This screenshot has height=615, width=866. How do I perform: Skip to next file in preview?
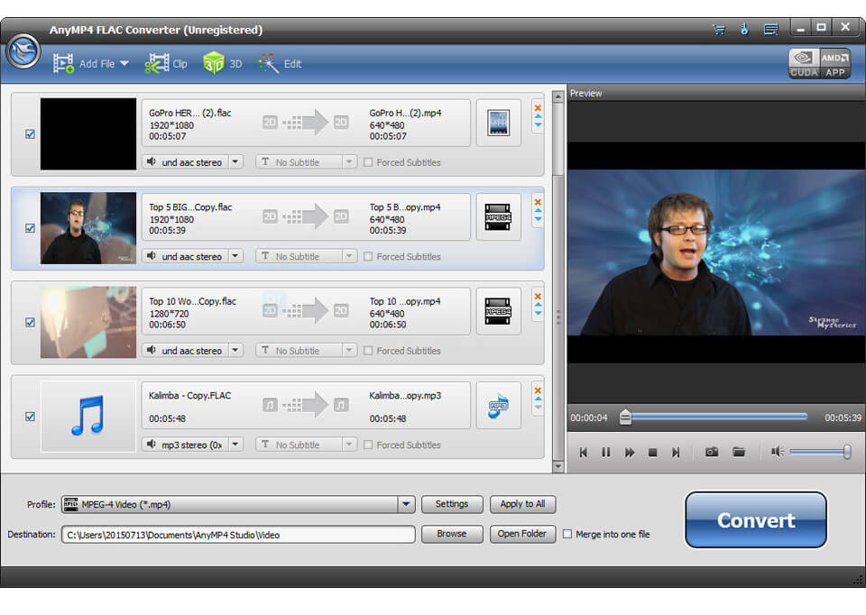(x=676, y=452)
